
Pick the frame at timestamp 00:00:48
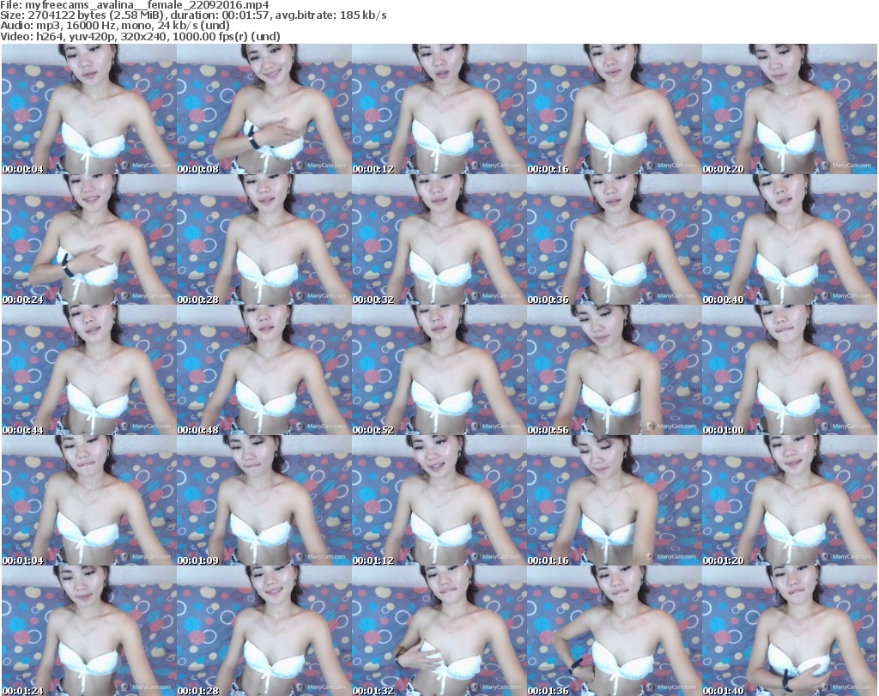(264, 370)
